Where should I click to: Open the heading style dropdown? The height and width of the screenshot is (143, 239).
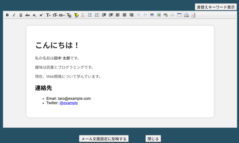point(62,15)
